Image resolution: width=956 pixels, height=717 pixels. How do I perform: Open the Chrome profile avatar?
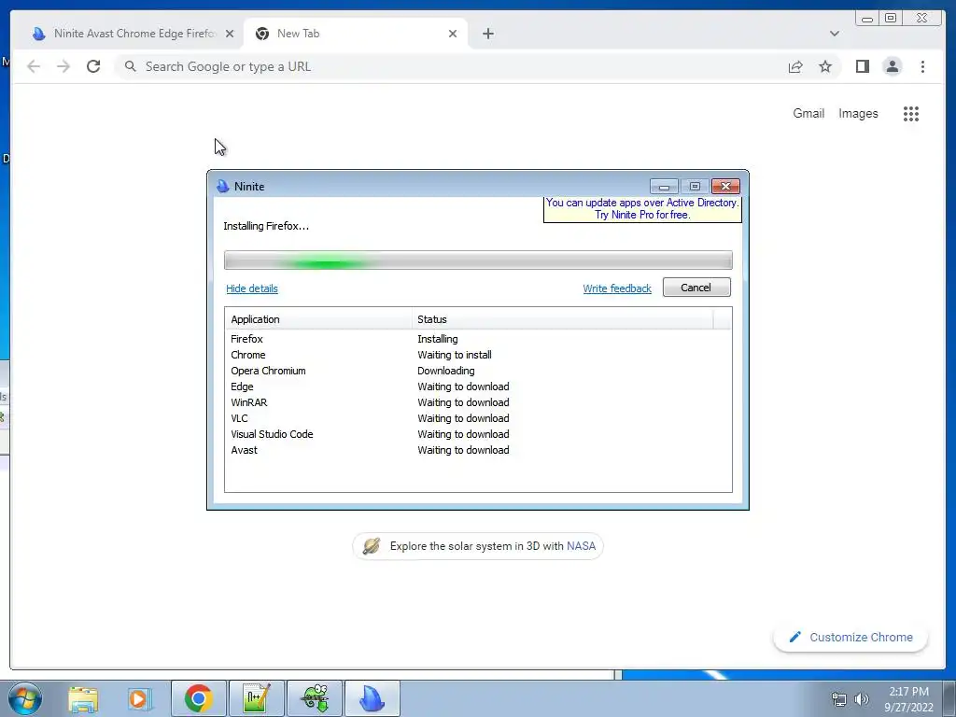tap(892, 66)
